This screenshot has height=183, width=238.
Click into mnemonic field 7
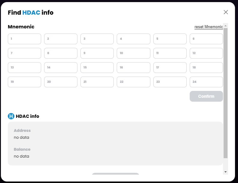[24, 53]
